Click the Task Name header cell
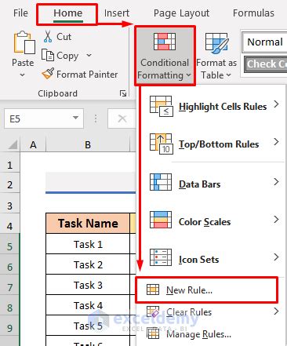The height and width of the screenshot is (346, 287). click(x=88, y=224)
